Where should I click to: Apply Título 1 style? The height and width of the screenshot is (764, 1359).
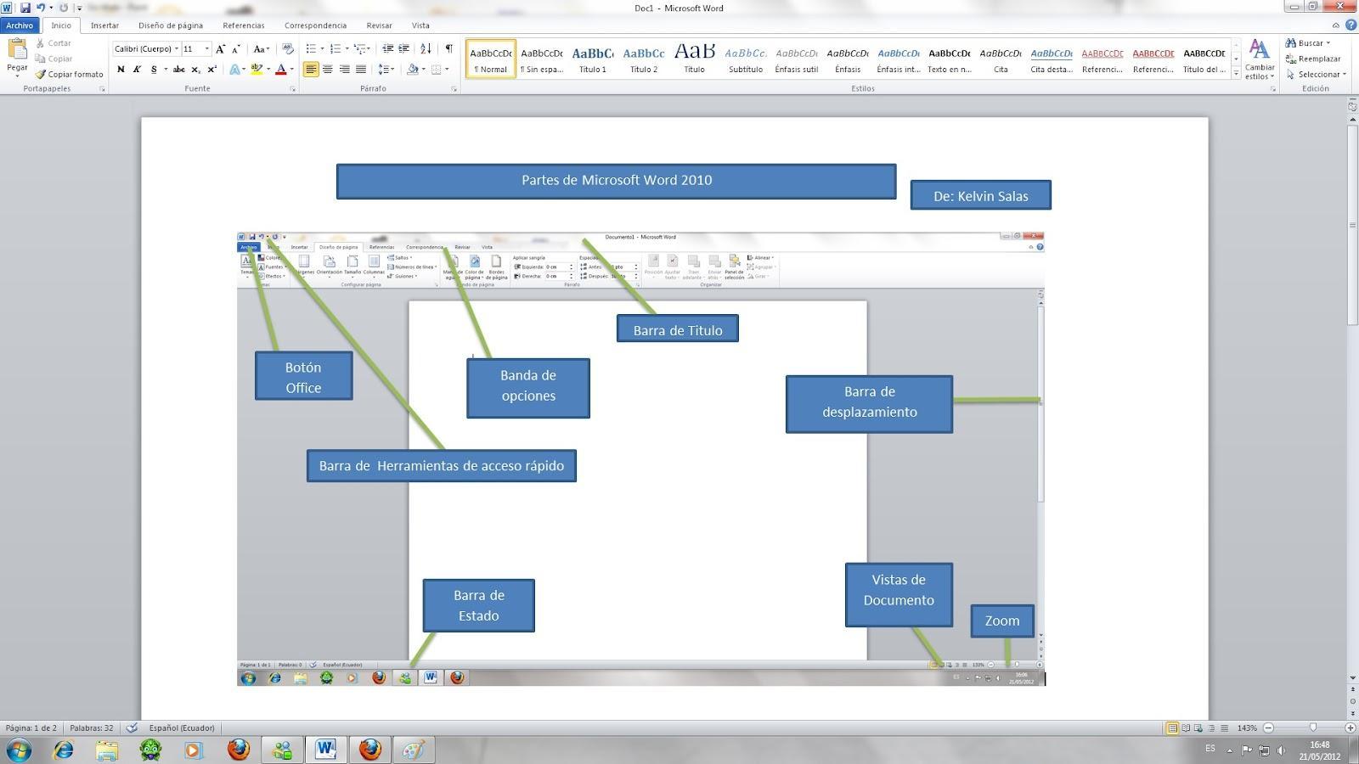tap(593, 59)
